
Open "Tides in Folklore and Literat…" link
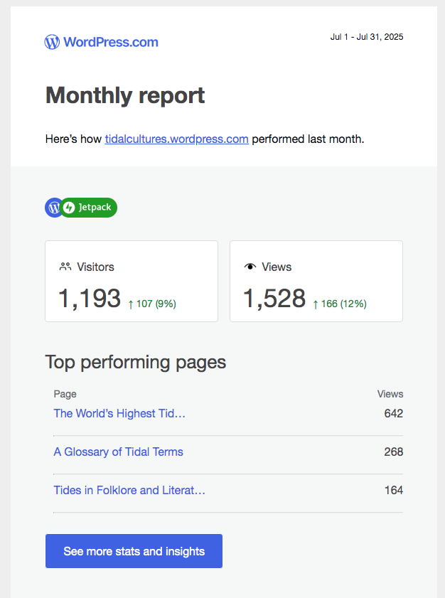pyautogui.click(x=129, y=490)
